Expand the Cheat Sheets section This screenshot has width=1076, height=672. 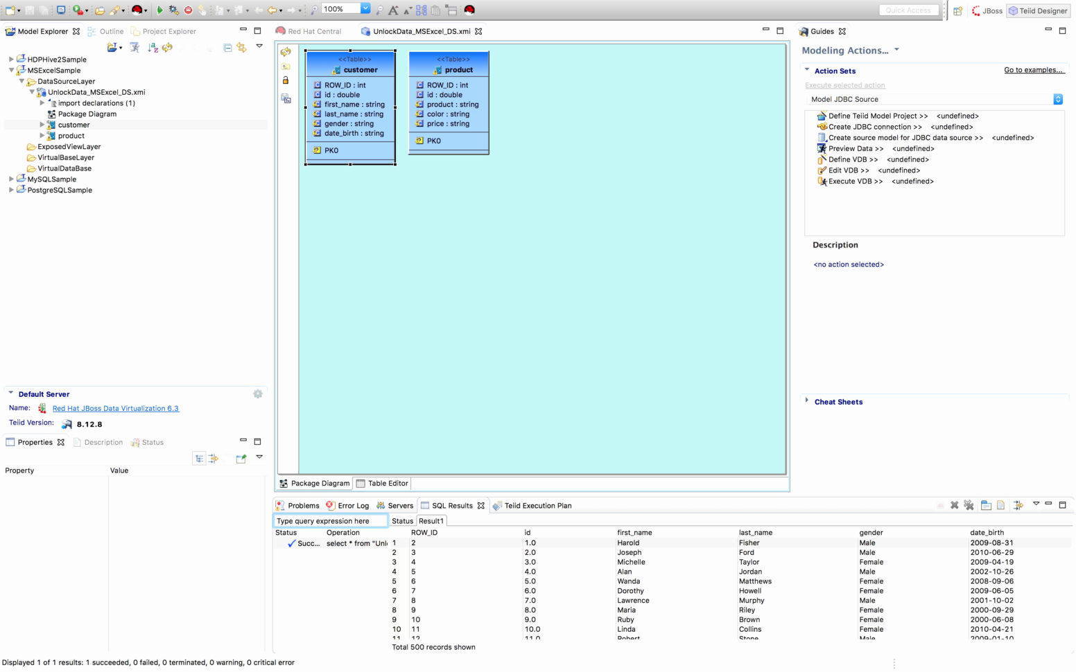(807, 401)
